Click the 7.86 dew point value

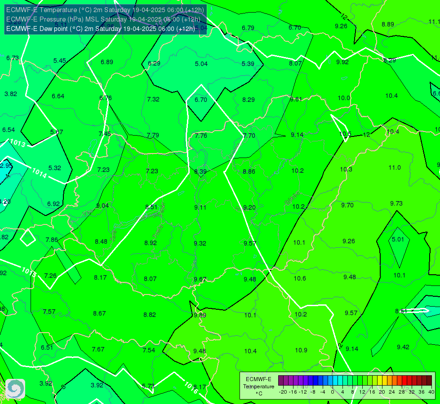[x=52, y=240]
